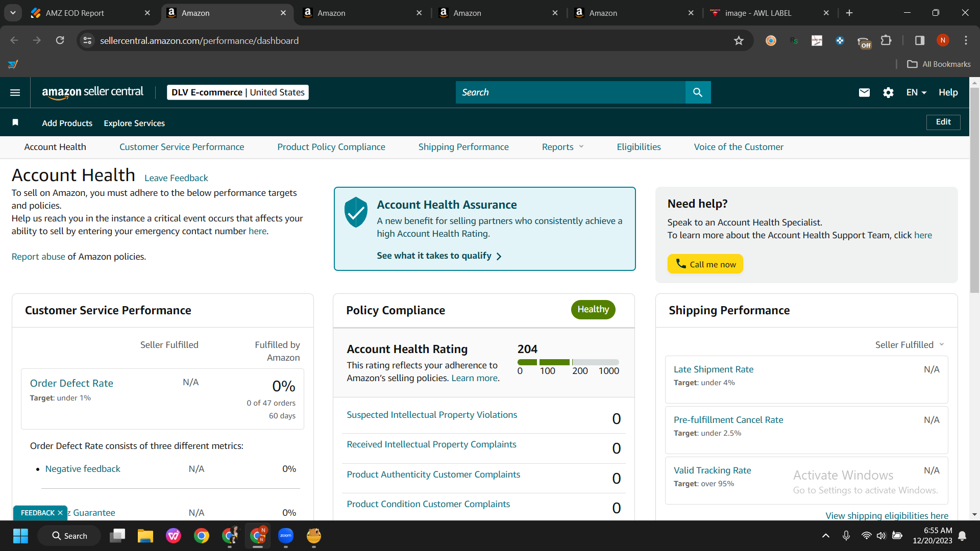Open the browser extensions puzzle icon
The width and height of the screenshot is (980, 551).
[886, 40]
